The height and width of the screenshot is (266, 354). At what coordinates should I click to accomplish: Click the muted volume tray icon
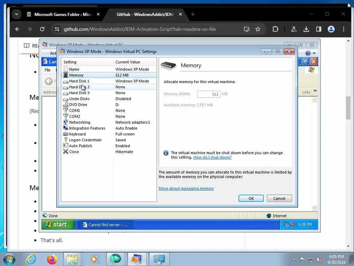tap(319, 260)
